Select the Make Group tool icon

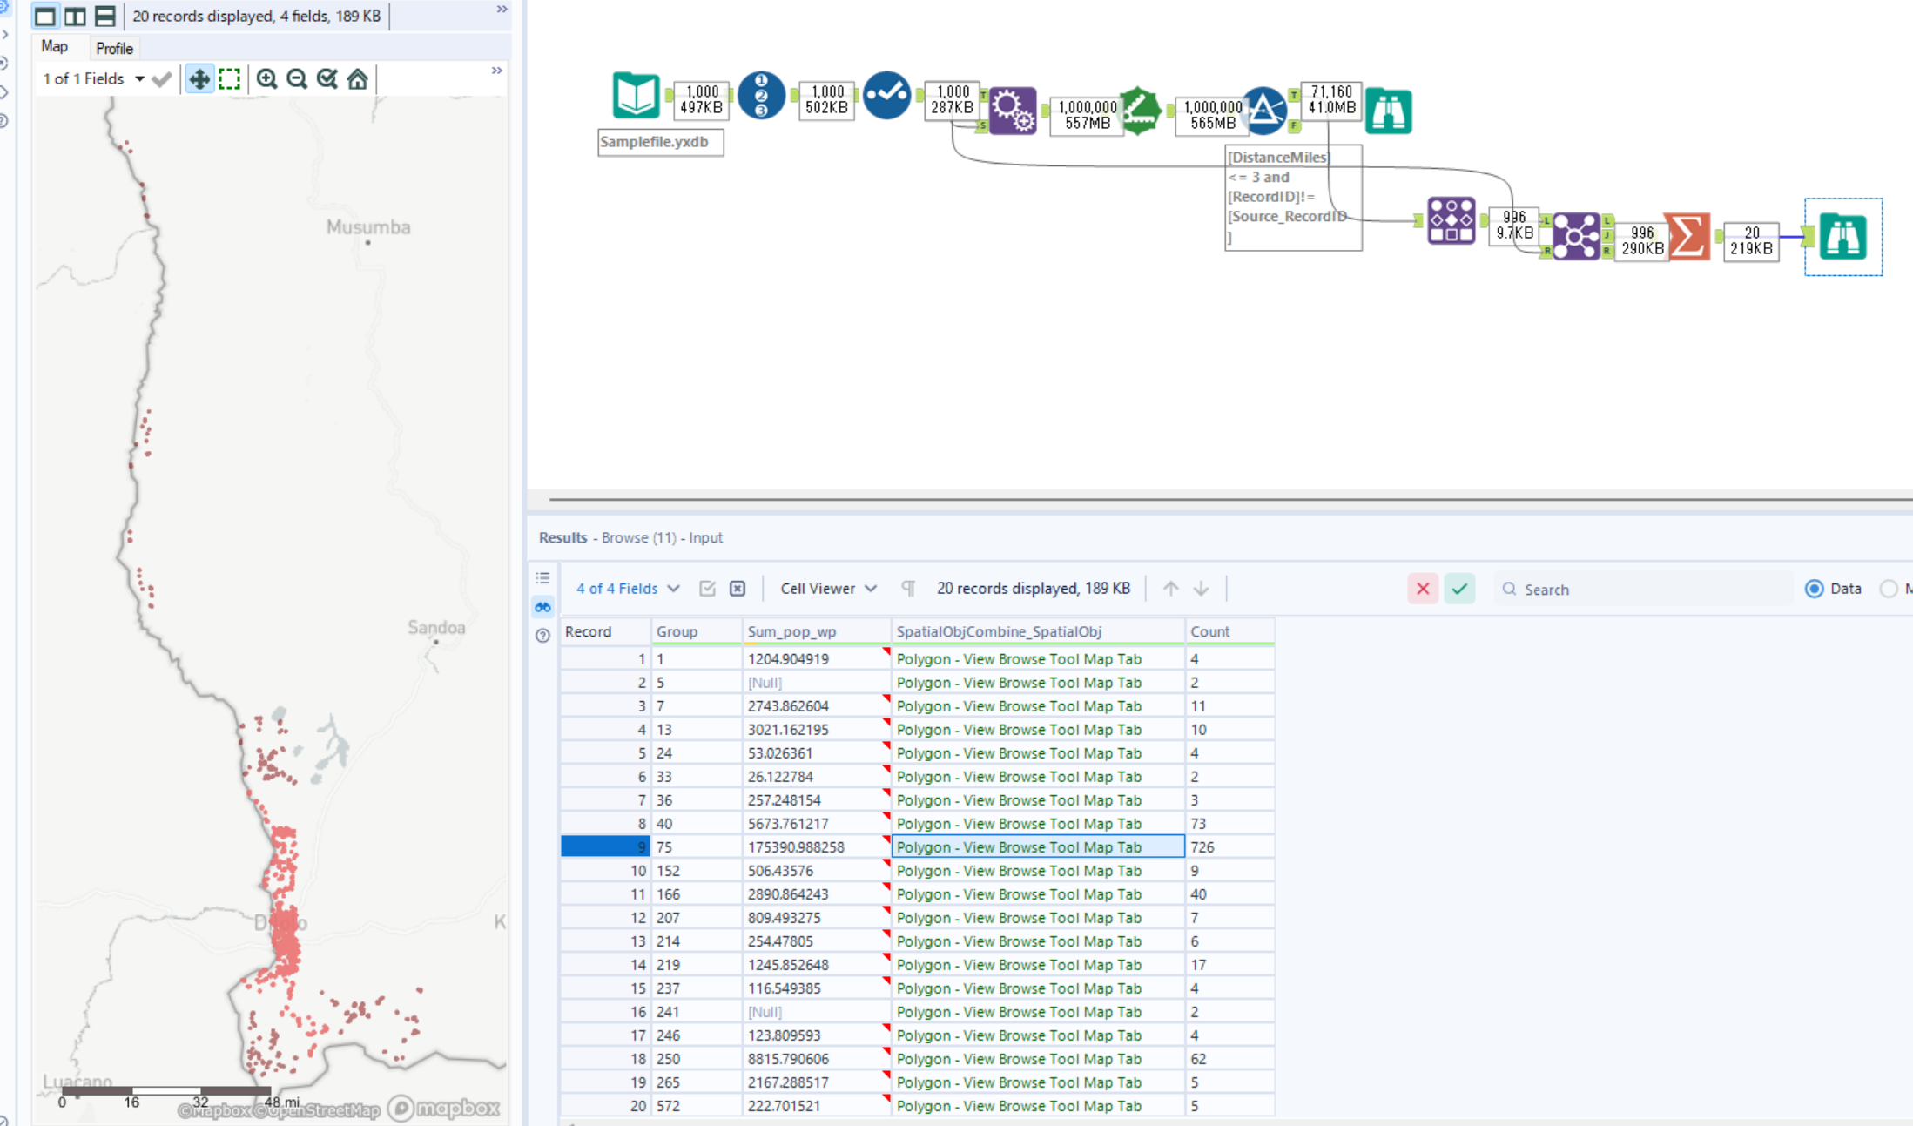1451,220
